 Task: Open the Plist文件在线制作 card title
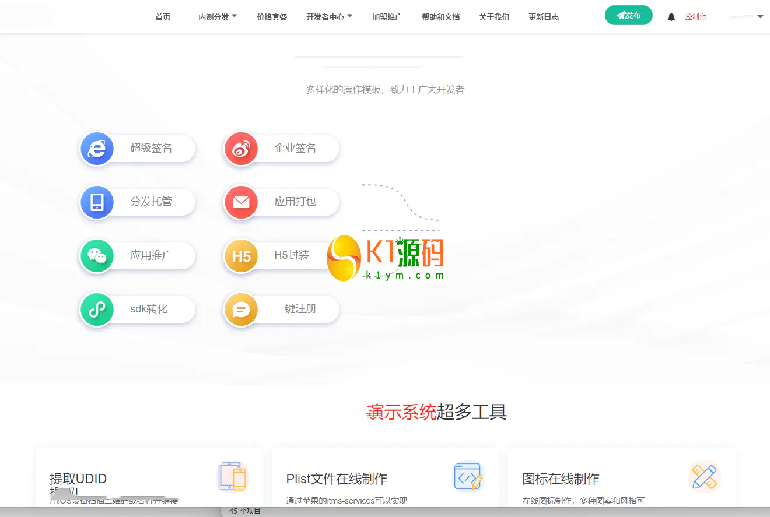click(337, 479)
